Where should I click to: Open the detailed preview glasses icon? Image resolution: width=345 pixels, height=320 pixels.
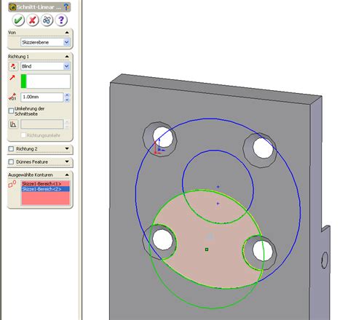point(47,20)
